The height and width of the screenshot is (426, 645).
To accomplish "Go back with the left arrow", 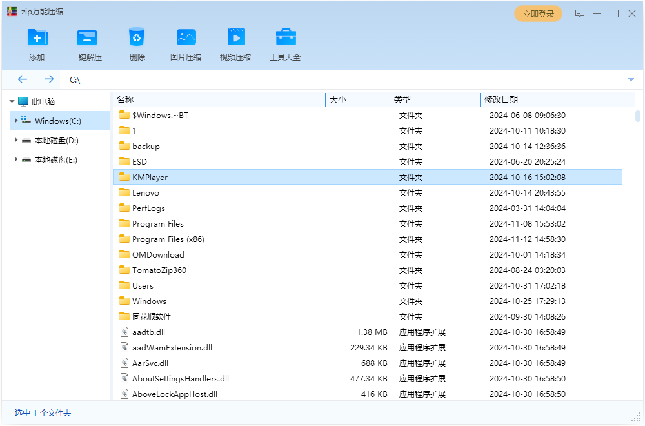I will click(x=23, y=79).
